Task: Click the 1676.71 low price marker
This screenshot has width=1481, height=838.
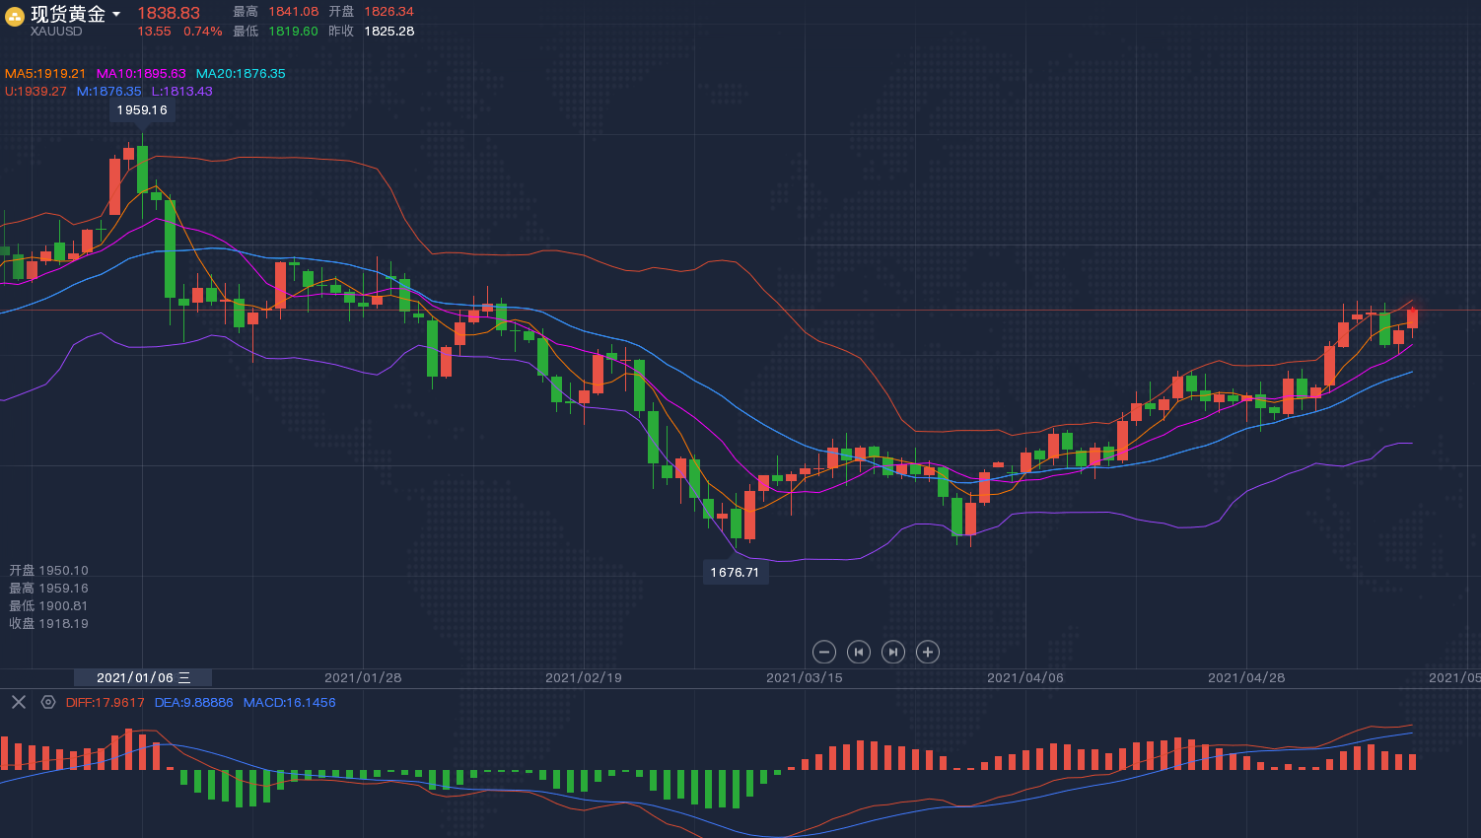Action: [735, 573]
